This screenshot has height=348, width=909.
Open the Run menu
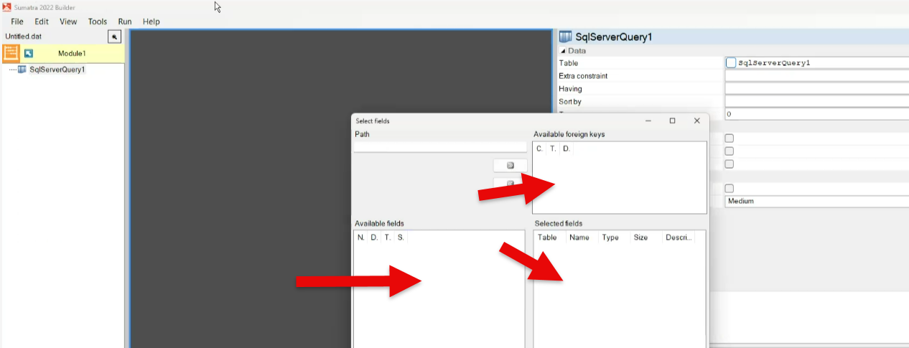coord(125,22)
